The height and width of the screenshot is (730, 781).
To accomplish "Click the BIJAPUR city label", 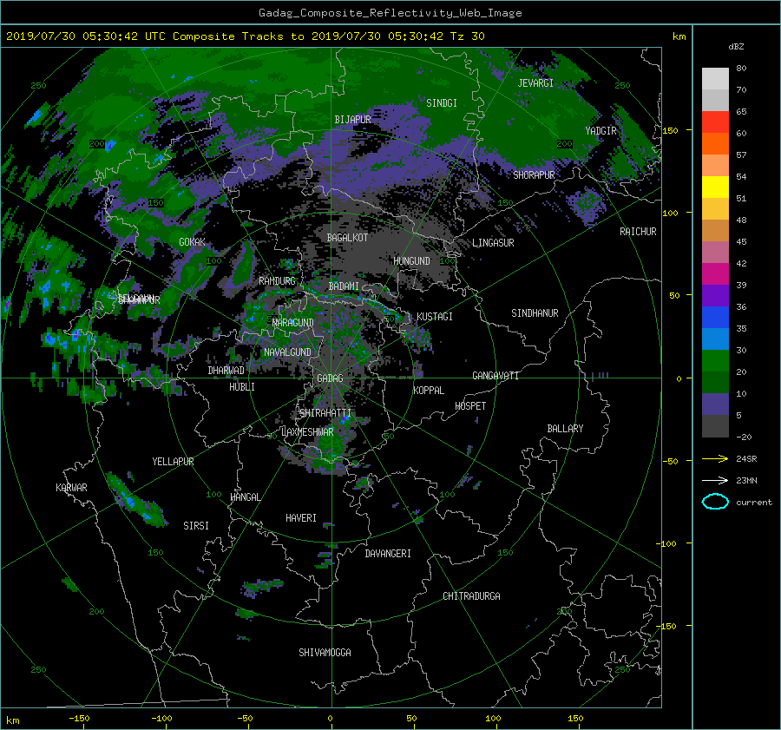I will (352, 120).
